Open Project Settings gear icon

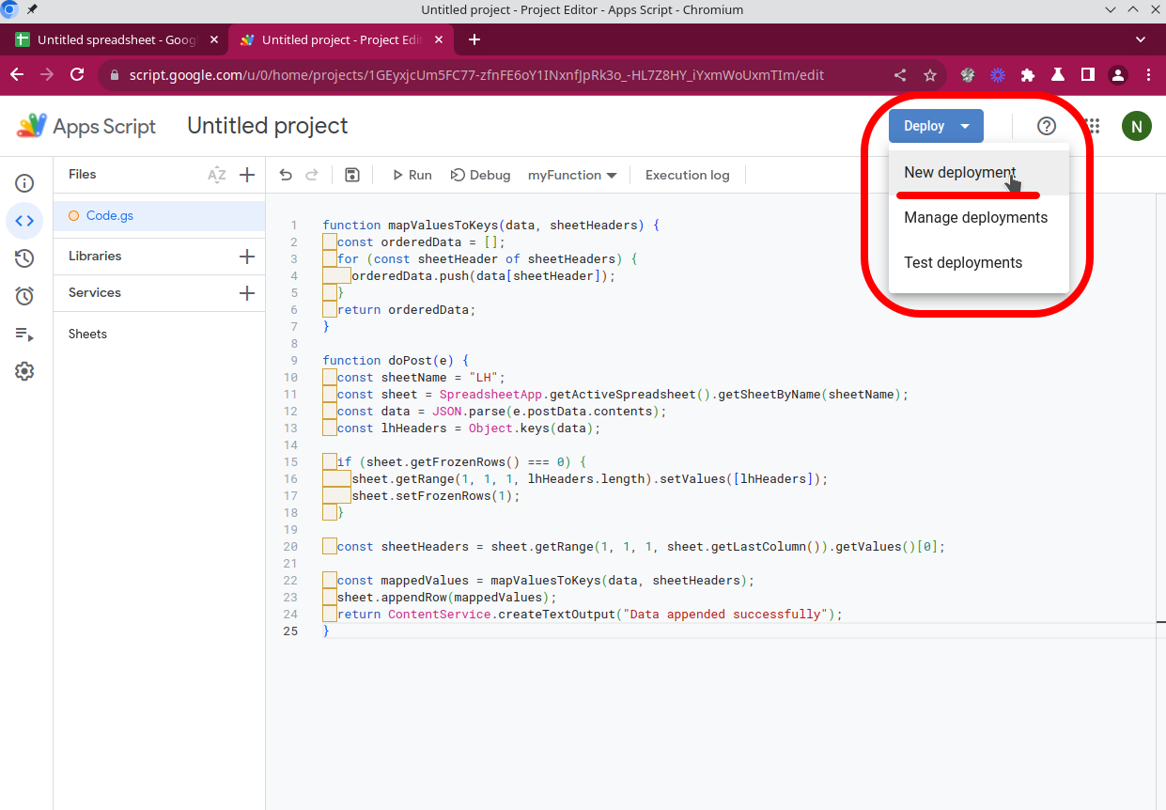click(x=24, y=371)
